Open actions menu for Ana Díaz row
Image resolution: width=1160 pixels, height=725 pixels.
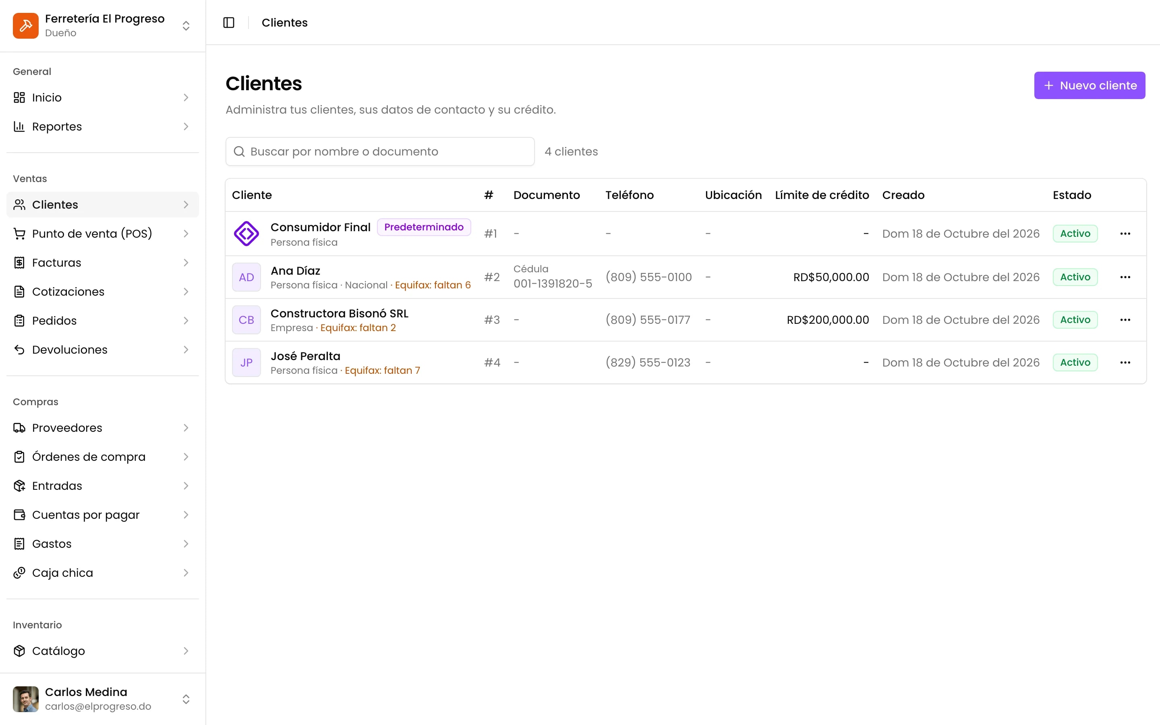(x=1125, y=277)
